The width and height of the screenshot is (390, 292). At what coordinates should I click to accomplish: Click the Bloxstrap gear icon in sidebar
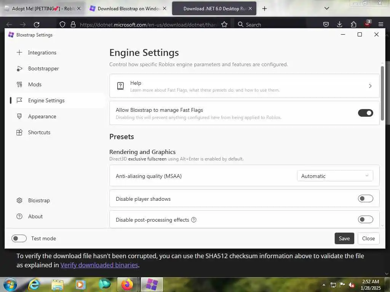[x=19, y=200]
